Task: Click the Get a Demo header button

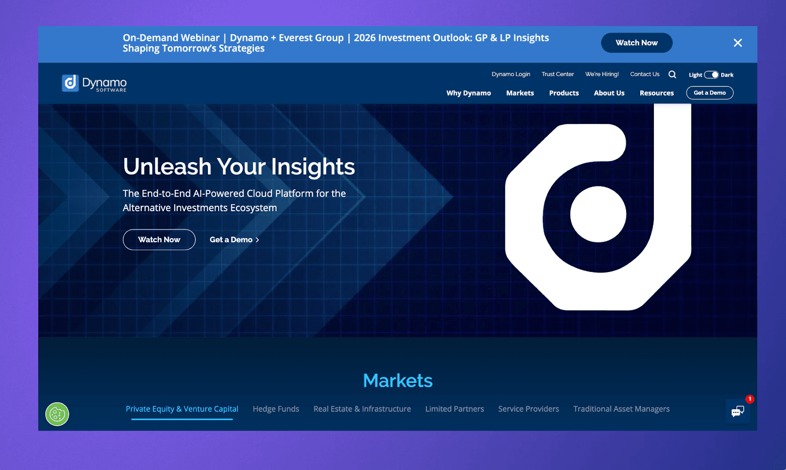Action: (709, 92)
